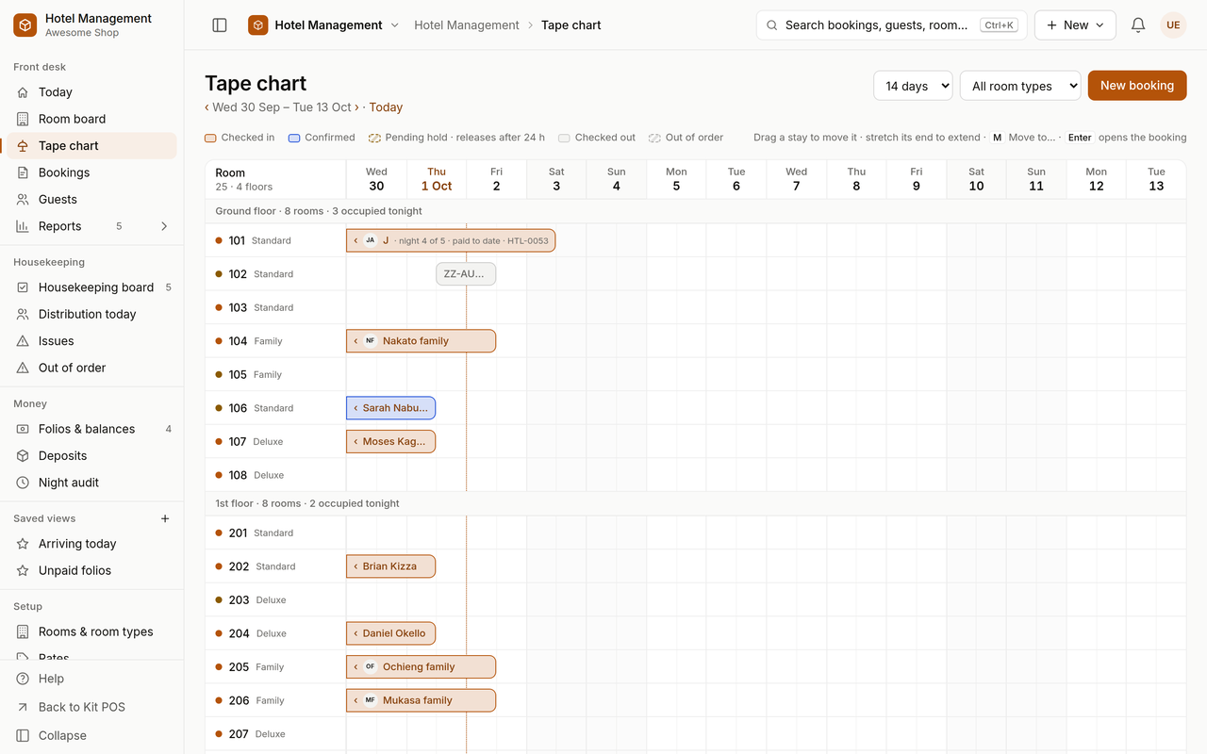Click the Housekeeping board checklist icon
Screen dimensions: 1207x754
click(x=23, y=287)
